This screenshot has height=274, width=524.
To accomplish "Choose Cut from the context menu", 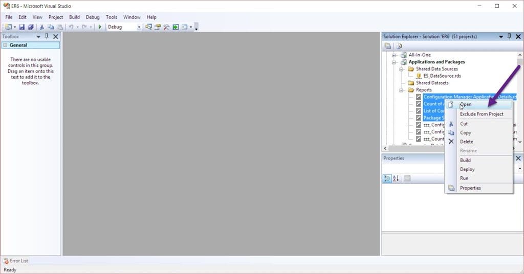I will [x=479, y=124].
